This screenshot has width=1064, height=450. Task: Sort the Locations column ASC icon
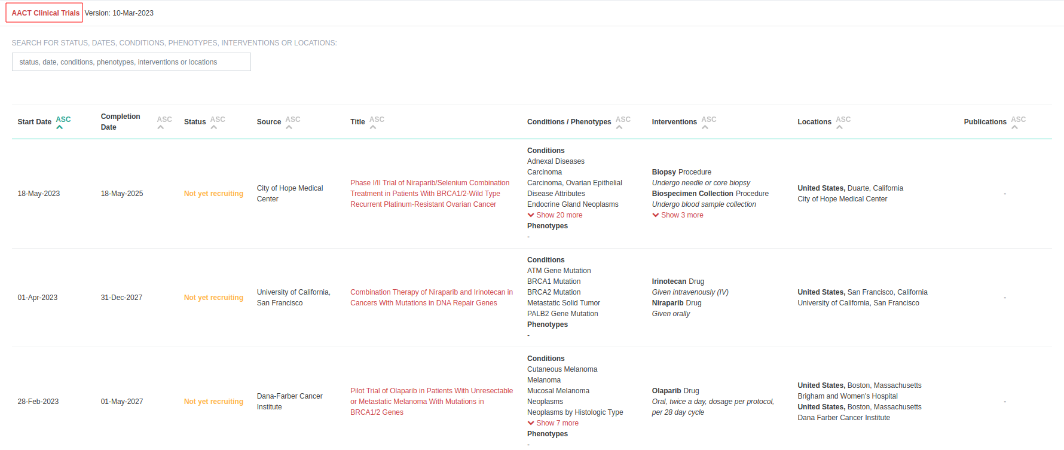tap(843, 123)
